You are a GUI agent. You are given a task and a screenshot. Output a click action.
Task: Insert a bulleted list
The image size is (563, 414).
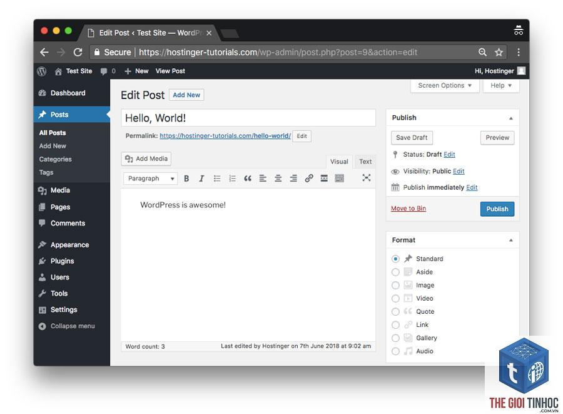[217, 179]
